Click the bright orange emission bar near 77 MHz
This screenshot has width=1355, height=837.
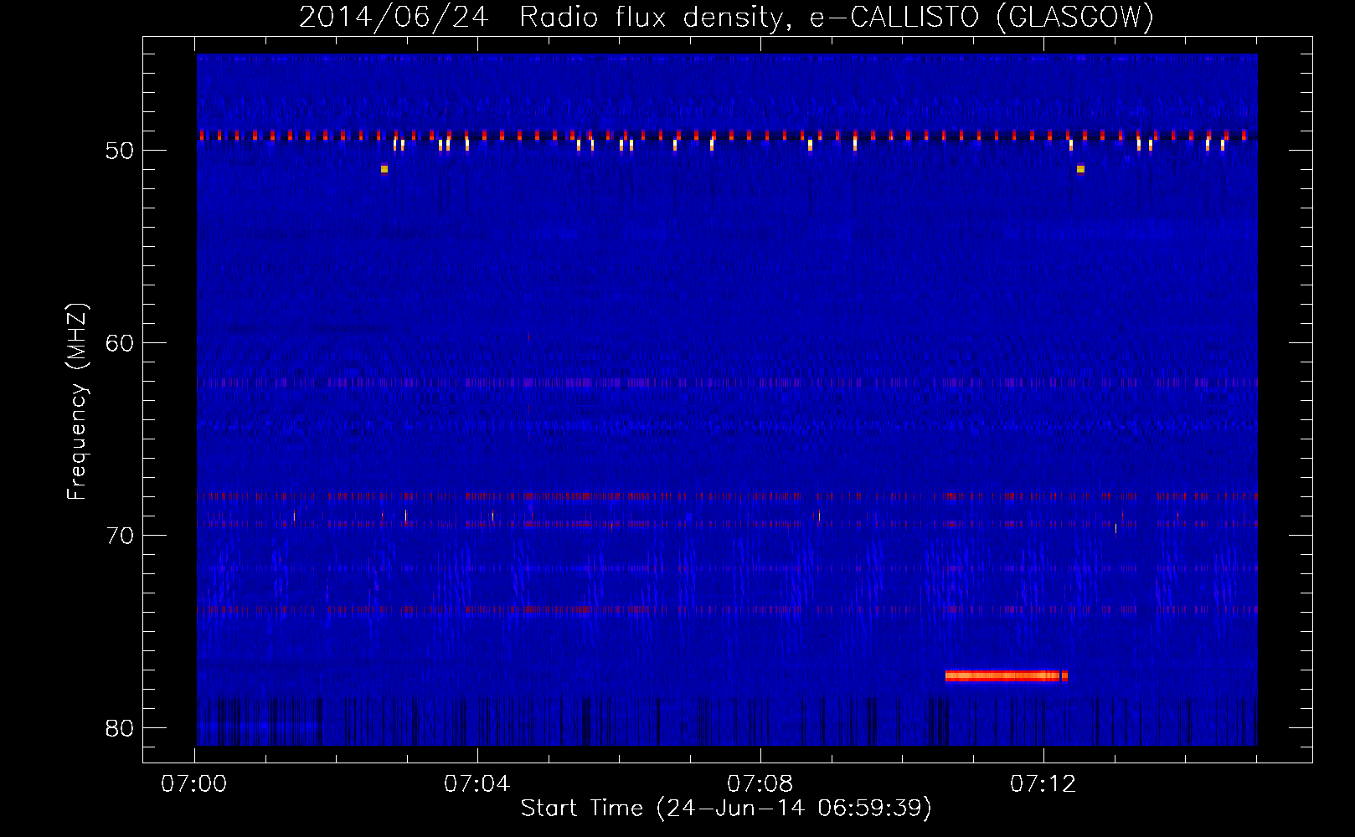(x=1007, y=675)
